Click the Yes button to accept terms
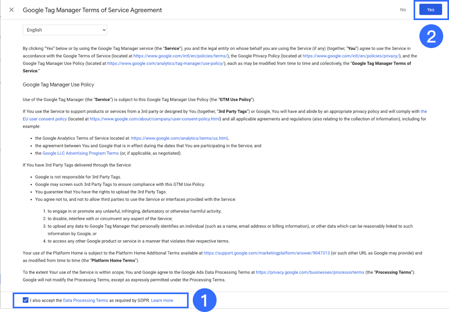This screenshot has width=449, height=312. (x=430, y=10)
